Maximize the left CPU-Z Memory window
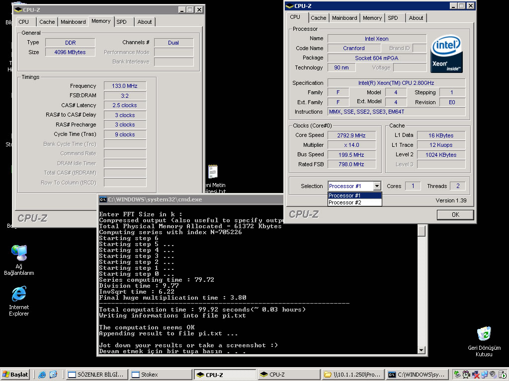This screenshot has height=381, width=509. click(190, 10)
